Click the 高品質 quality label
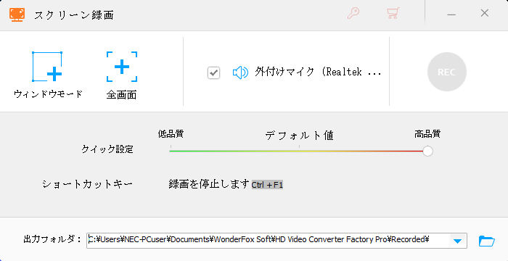Image resolution: width=508 pixels, height=261 pixels. pos(427,133)
